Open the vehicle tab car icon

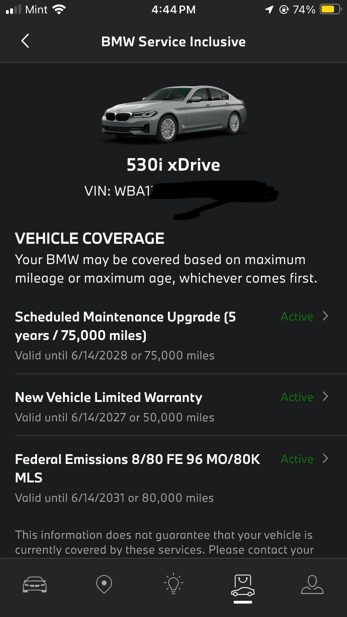pos(35,585)
